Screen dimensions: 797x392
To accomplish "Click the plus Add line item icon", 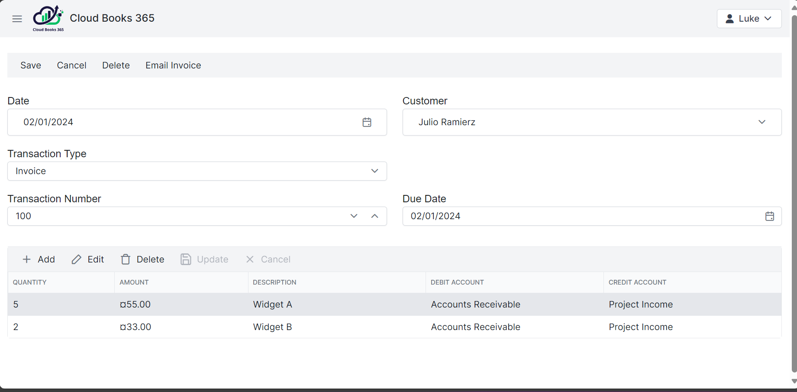I will (27, 259).
